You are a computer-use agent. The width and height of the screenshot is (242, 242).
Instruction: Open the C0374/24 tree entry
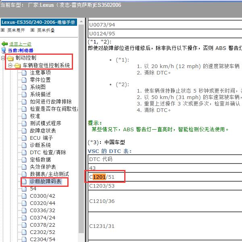pyautogui.click(x=42, y=217)
